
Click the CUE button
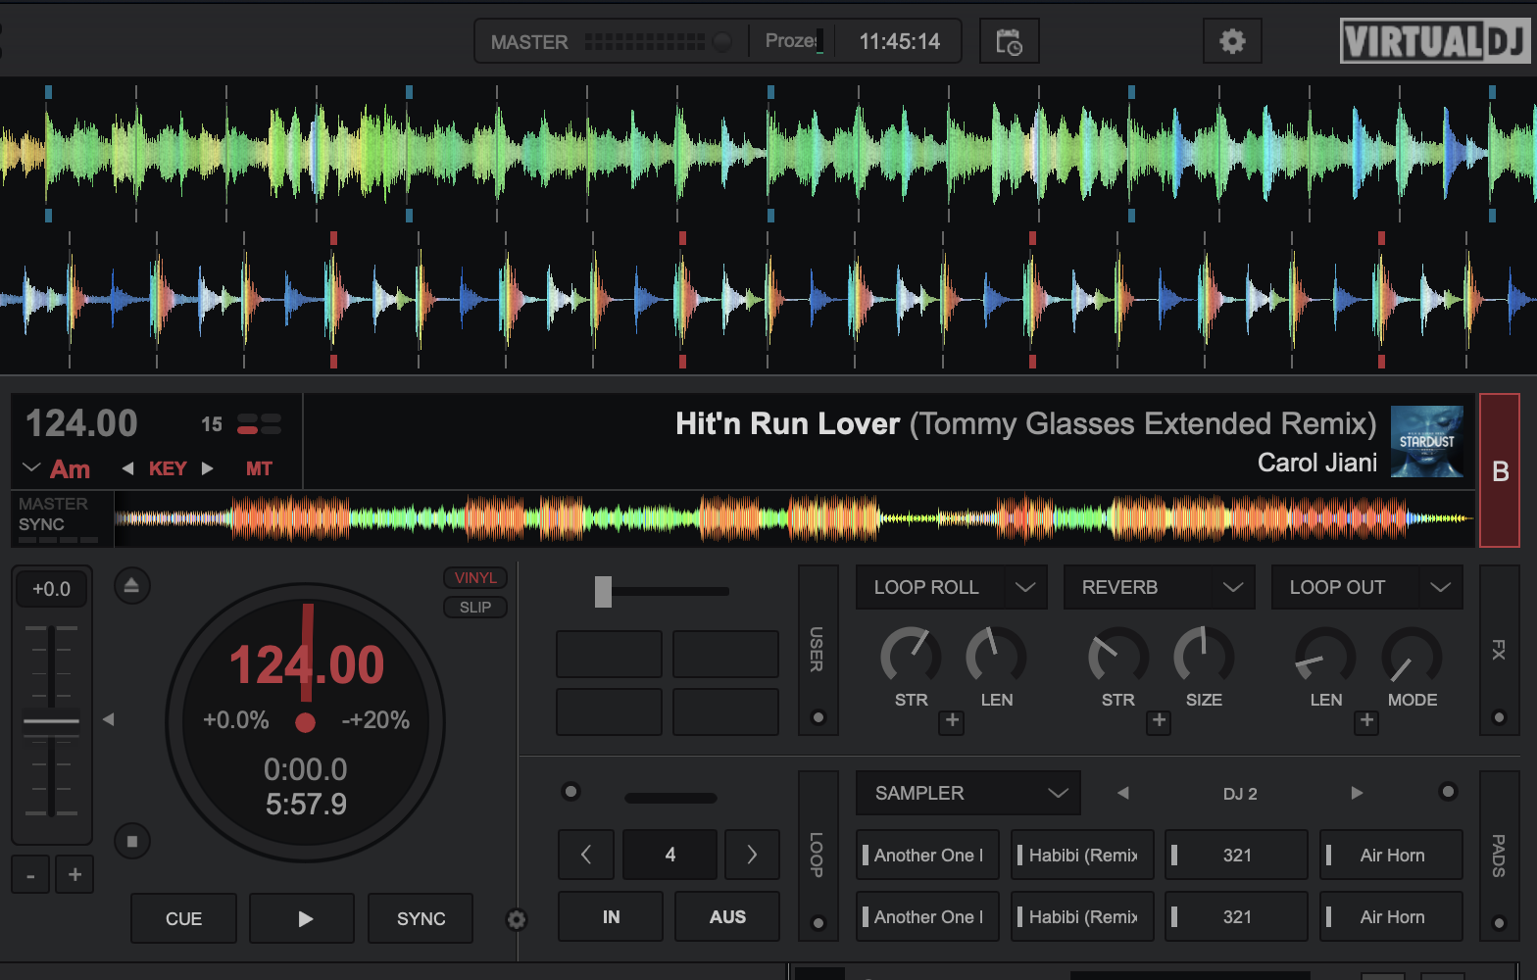click(183, 918)
